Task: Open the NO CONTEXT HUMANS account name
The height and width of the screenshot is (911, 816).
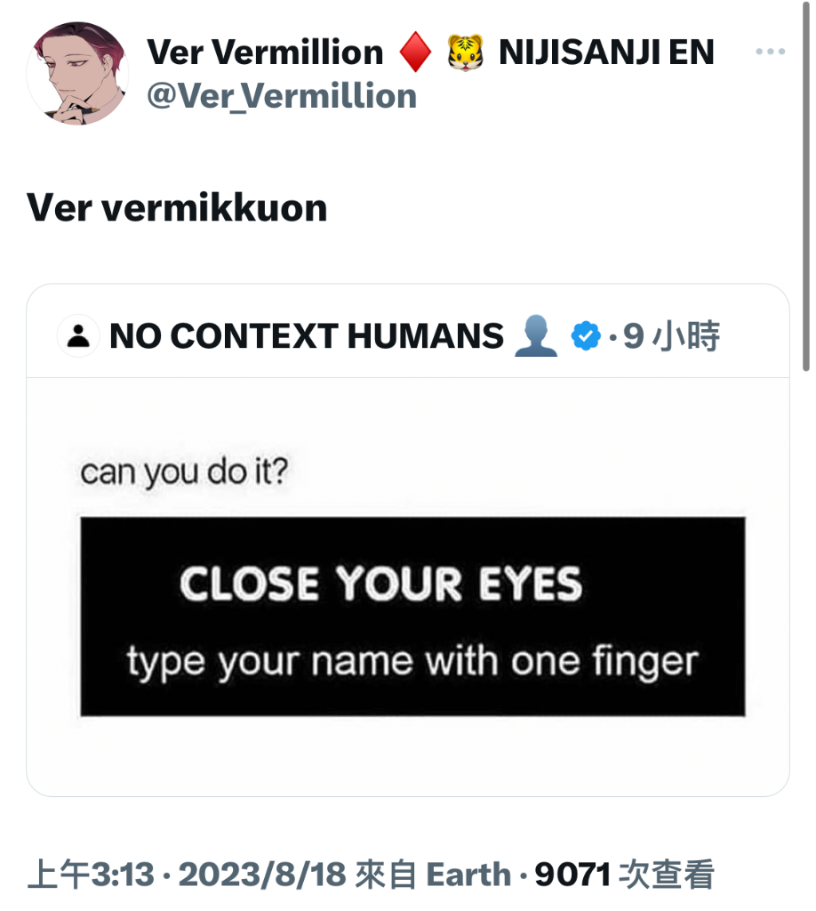Action: pos(307,335)
